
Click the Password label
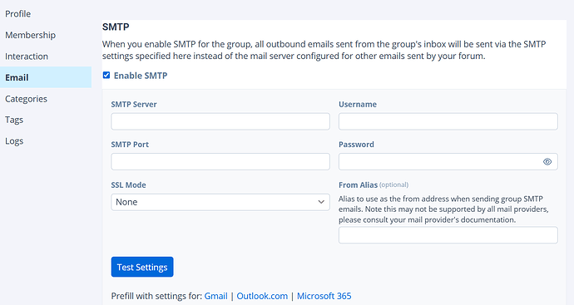[x=356, y=145]
